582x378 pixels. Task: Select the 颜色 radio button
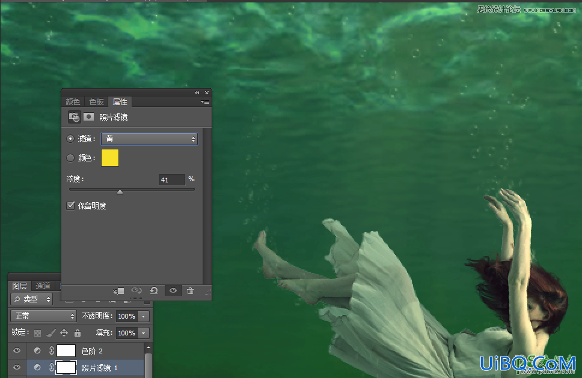70,158
